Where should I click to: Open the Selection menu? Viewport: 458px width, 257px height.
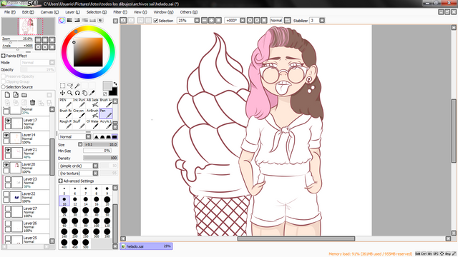point(97,12)
